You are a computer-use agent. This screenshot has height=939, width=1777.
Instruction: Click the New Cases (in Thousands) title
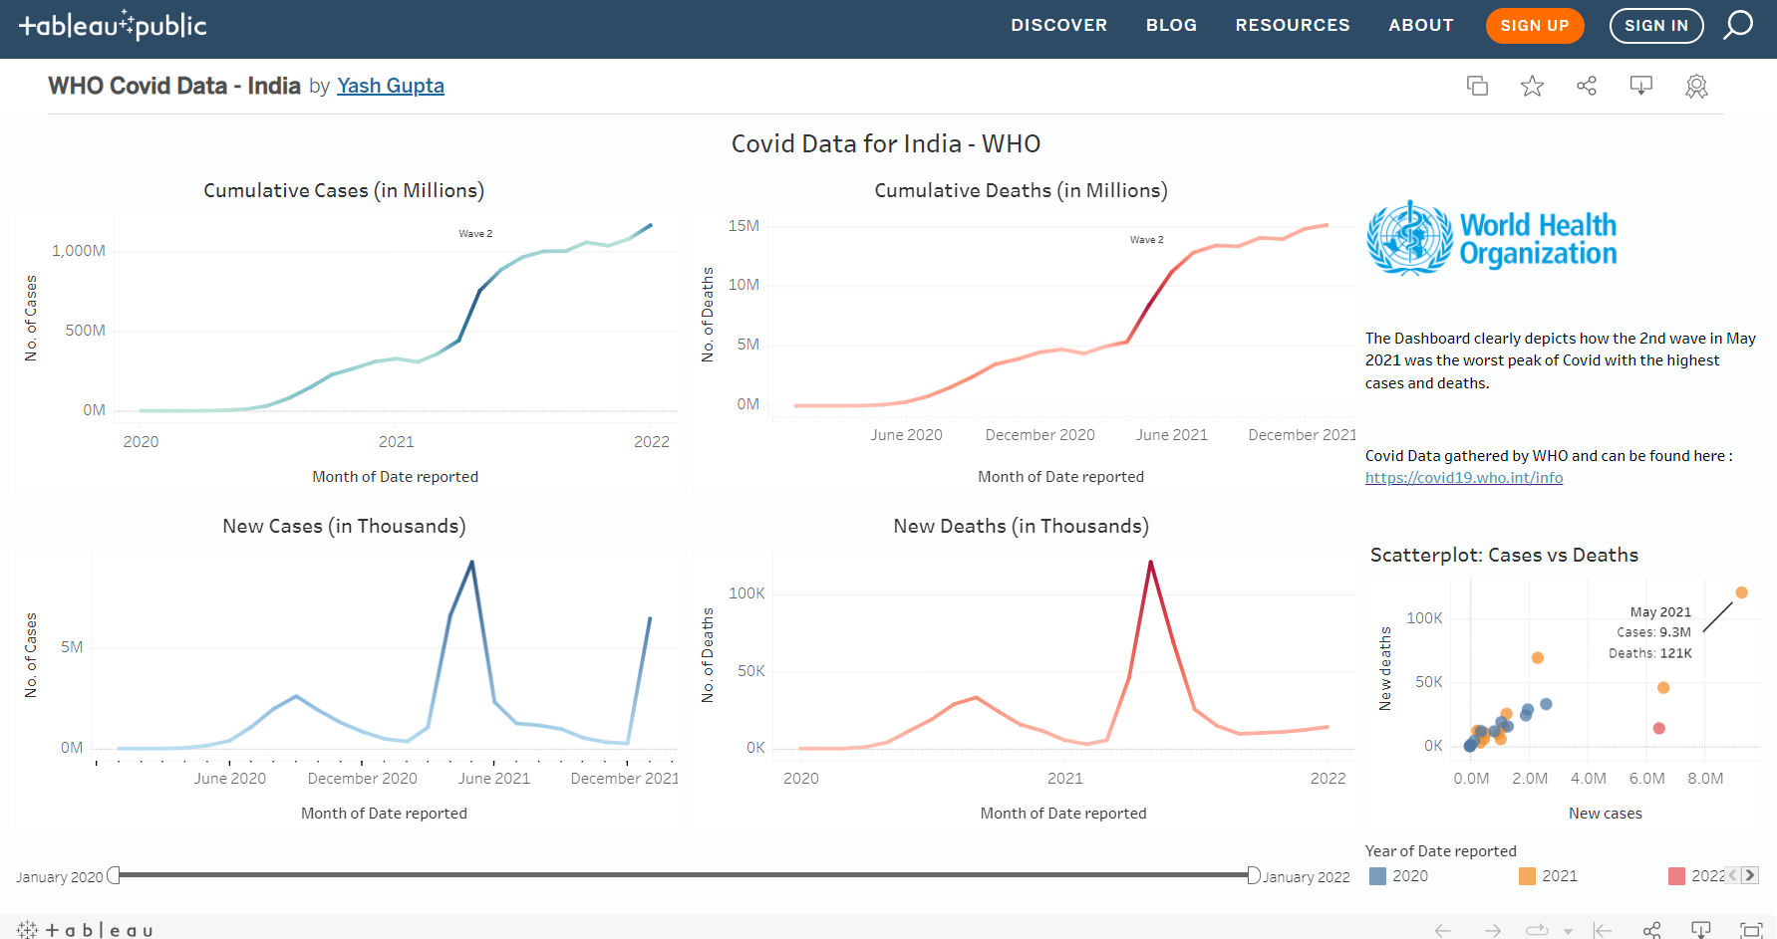[x=344, y=526]
